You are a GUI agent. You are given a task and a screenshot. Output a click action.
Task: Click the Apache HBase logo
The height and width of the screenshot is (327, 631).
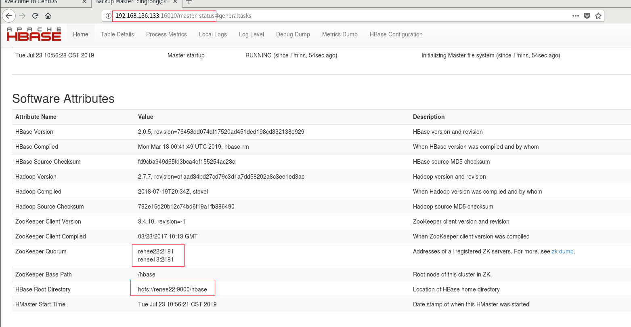(x=34, y=34)
